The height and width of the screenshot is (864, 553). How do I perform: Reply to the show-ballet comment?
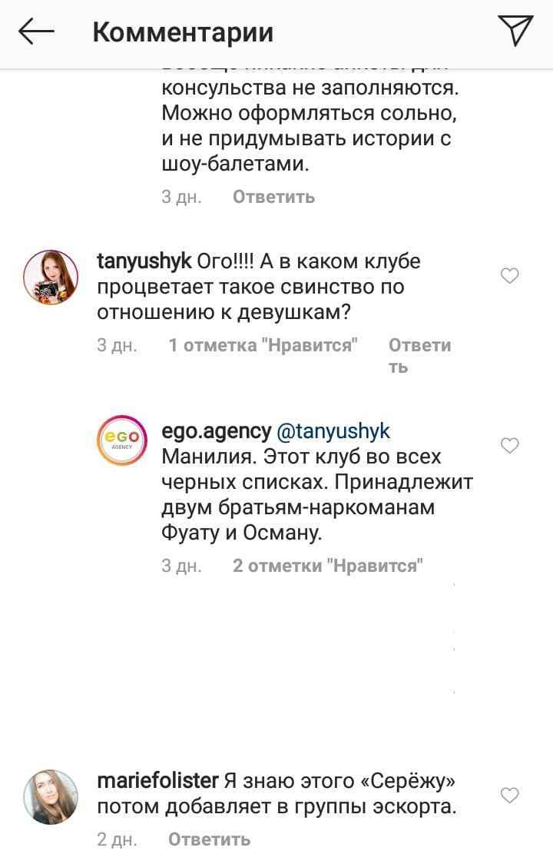coord(273,197)
